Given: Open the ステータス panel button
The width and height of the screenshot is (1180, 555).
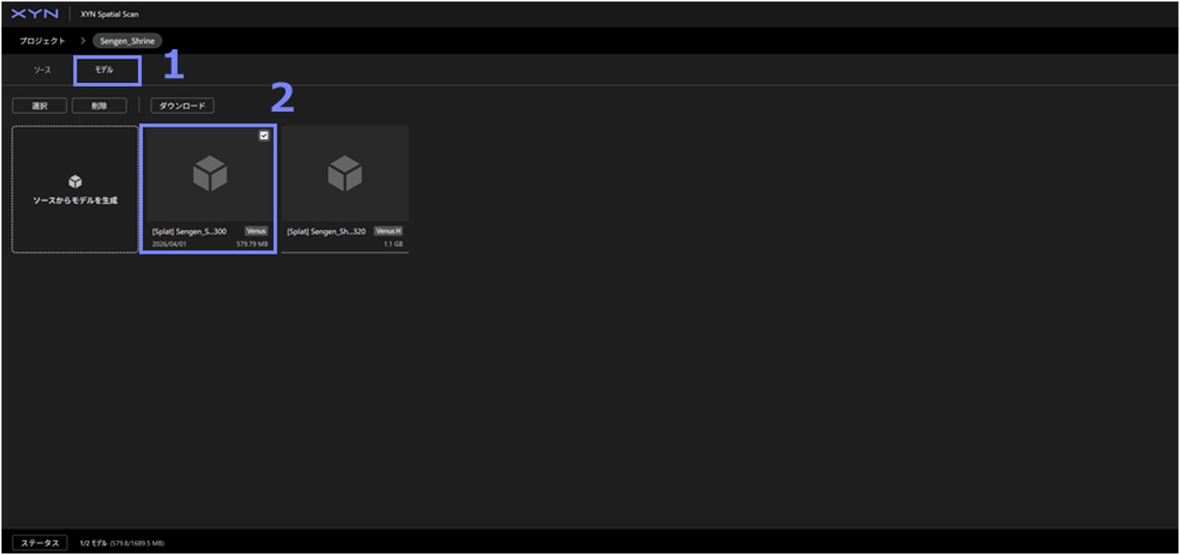Looking at the screenshot, I should [x=40, y=543].
